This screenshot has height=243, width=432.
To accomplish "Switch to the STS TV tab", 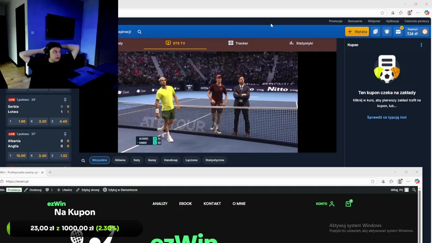I will pyautogui.click(x=175, y=43).
